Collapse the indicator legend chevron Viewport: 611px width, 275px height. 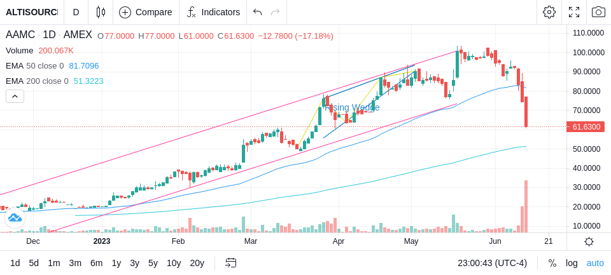point(15,96)
